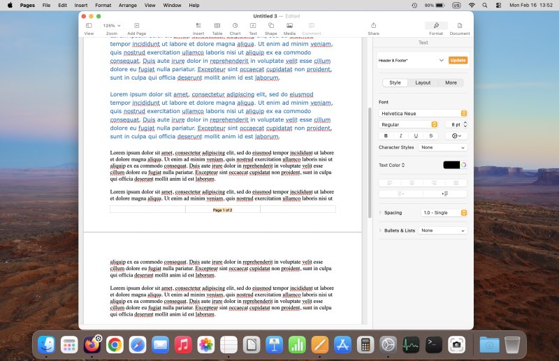Open the Share toolbar button
Image resolution: width=559 pixels, height=361 pixels.
tap(373, 26)
